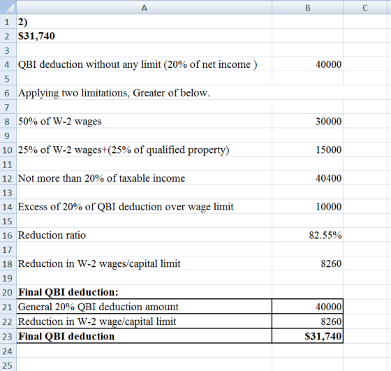Select bold 'Final QBI deduction' cell in row 23
This screenshot has width=391, height=371.
click(144, 336)
